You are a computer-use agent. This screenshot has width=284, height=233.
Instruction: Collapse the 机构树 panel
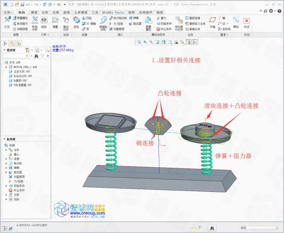[5, 139]
